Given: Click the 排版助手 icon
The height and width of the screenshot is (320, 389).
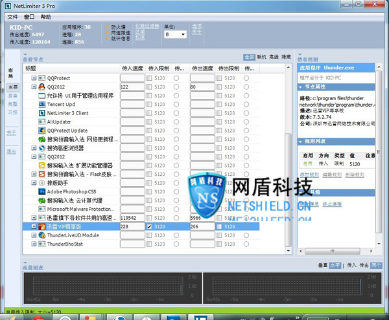Looking at the screenshot, I should click(x=42, y=183).
